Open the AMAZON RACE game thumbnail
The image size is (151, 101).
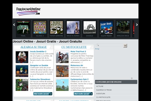click(123, 28)
